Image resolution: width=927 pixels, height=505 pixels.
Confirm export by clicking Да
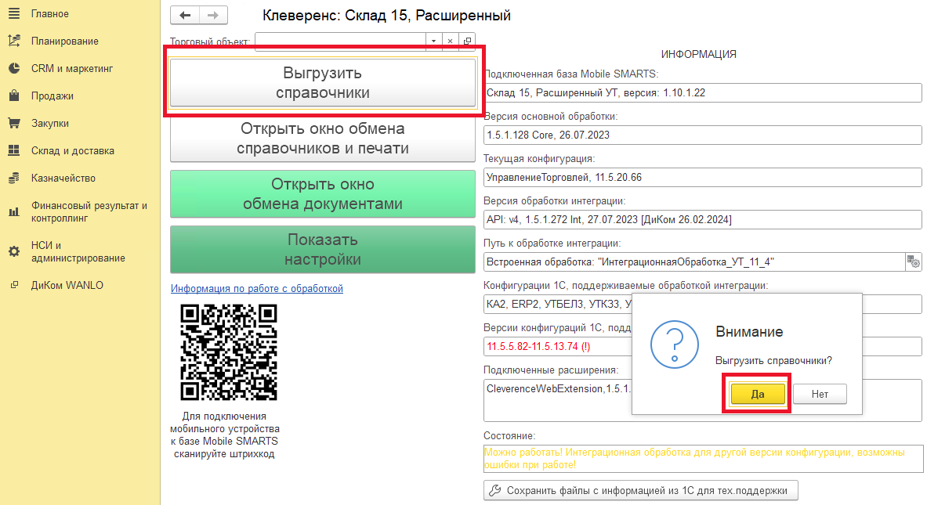(756, 394)
